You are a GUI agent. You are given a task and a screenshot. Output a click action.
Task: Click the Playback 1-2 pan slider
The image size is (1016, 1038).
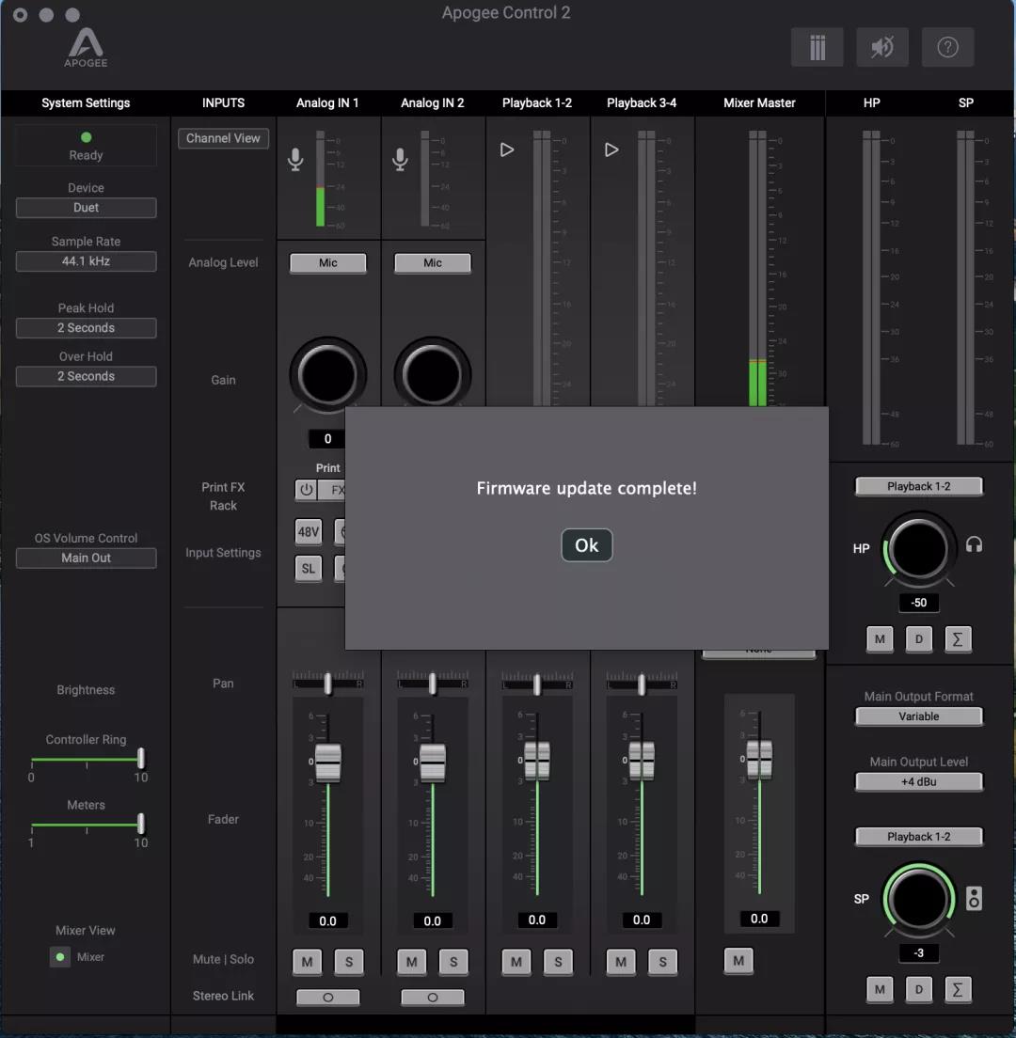[537, 684]
